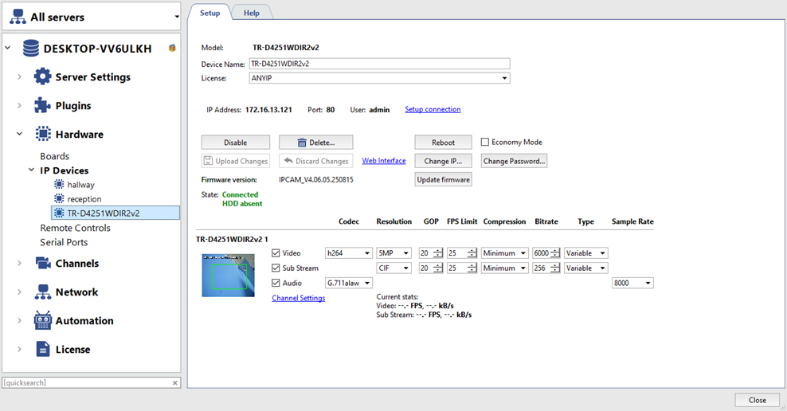Viewport: 787px width, 411px height.
Task: Open the Web Interface link
Action: (384, 161)
